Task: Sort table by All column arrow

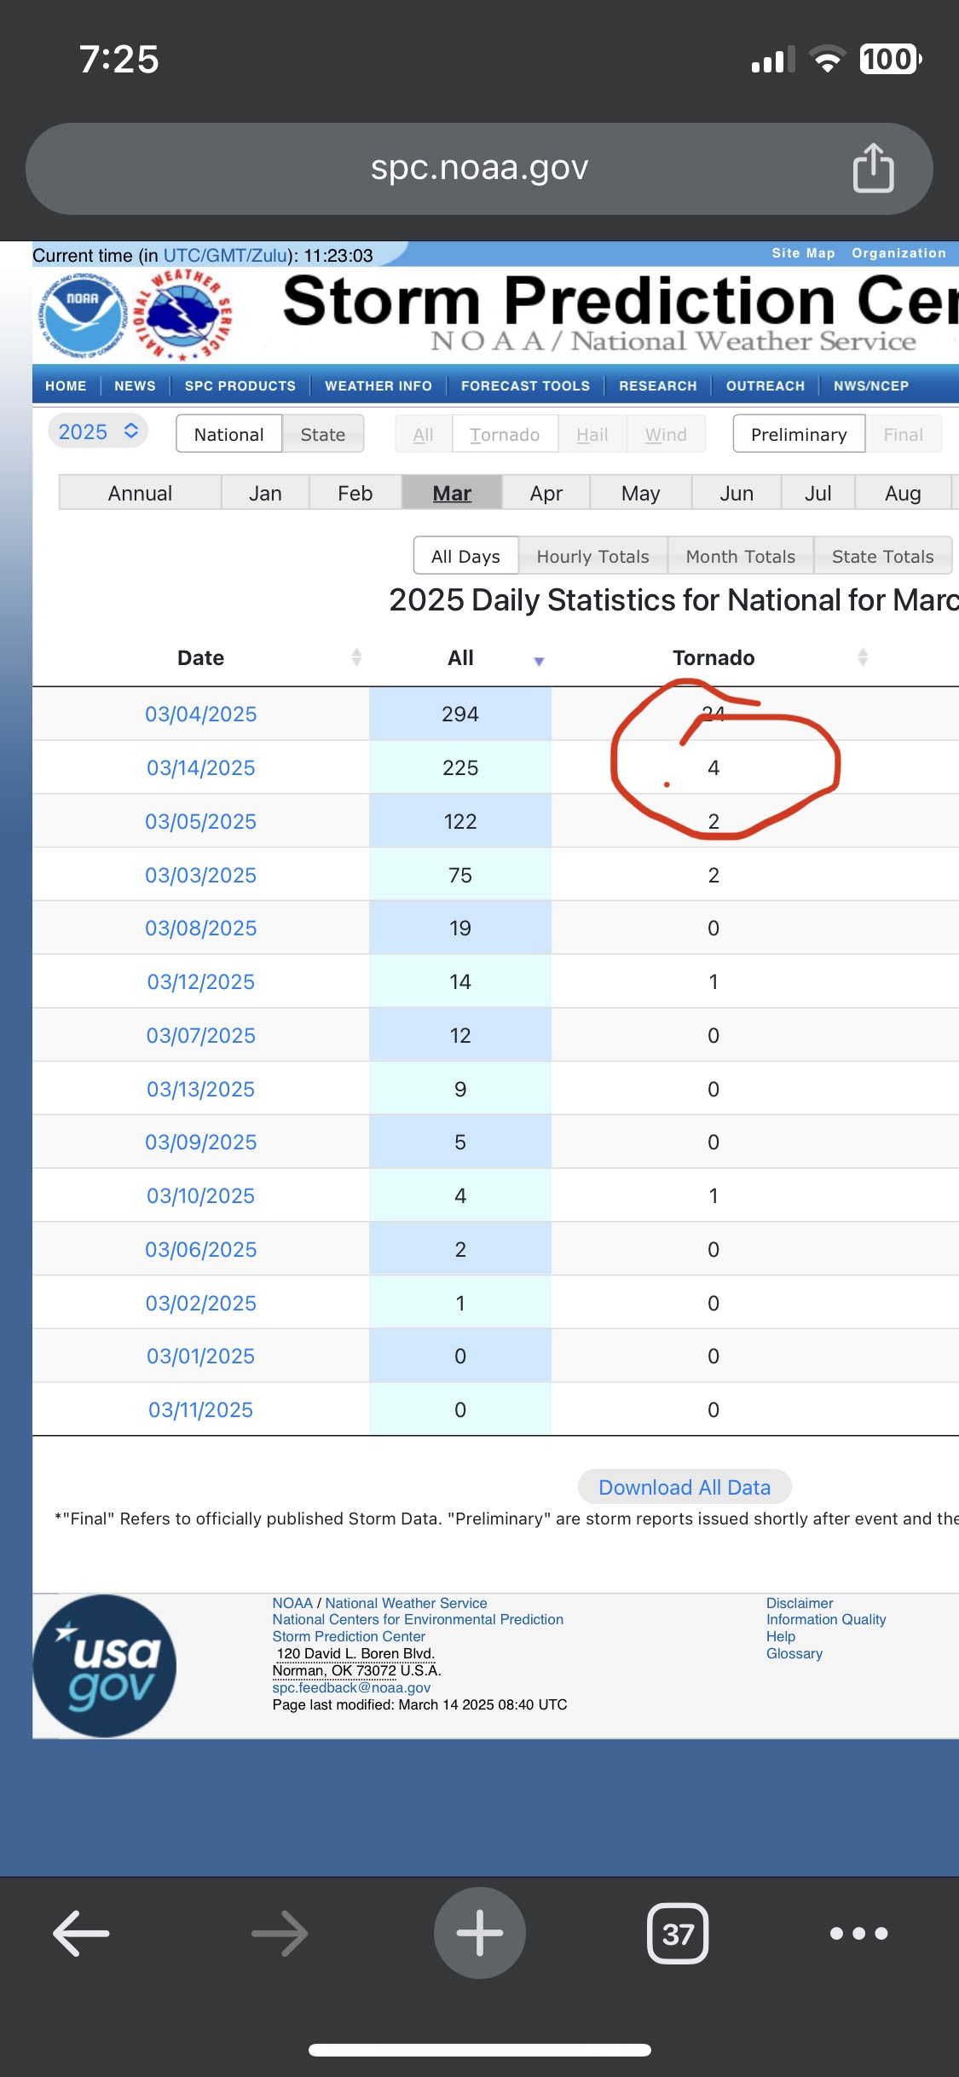Action: click(539, 661)
